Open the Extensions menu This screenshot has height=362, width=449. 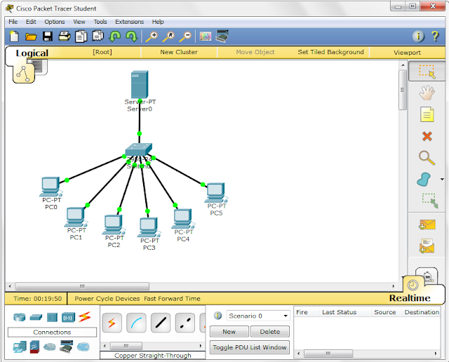coord(129,22)
